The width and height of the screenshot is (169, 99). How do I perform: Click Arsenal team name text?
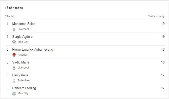22,55
